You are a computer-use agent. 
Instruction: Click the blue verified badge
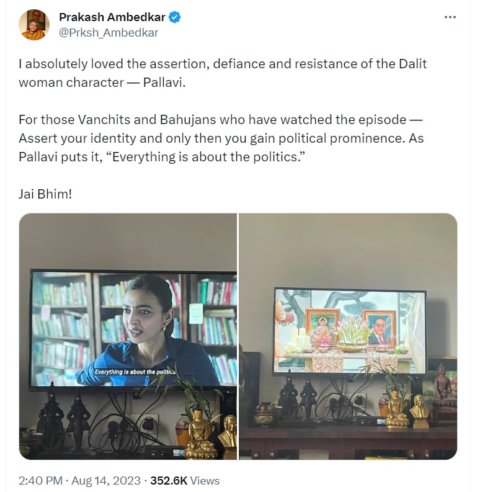pyautogui.click(x=175, y=17)
